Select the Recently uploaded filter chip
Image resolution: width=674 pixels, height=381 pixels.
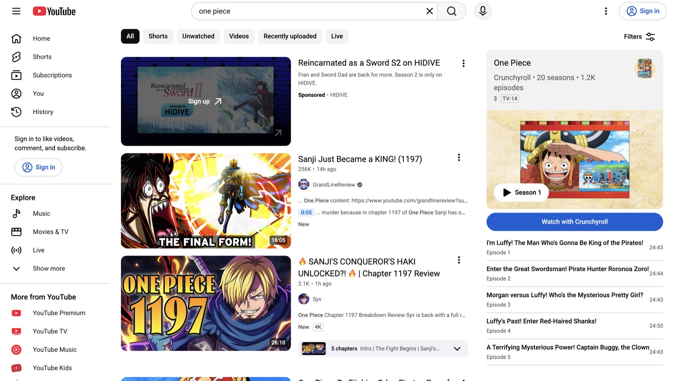tap(290, 36)
